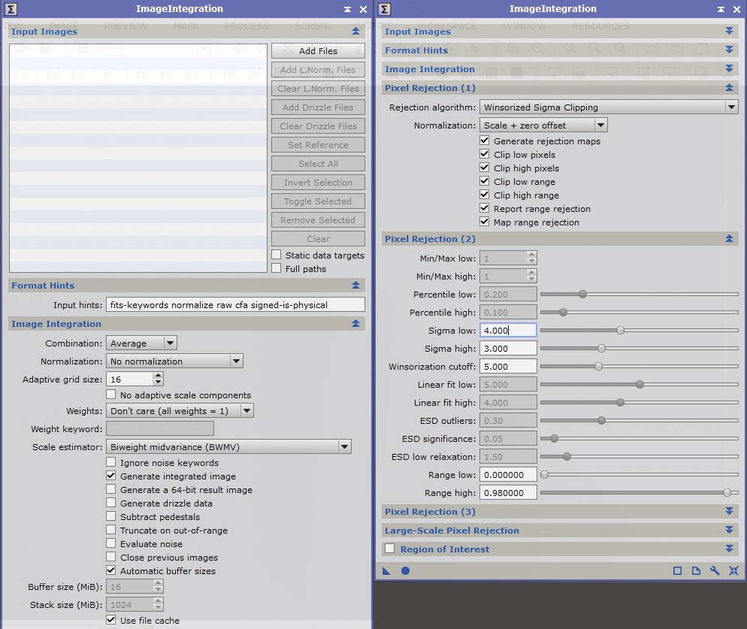
Task: Click the square icon in bottom bar
Action: [677, 571]
